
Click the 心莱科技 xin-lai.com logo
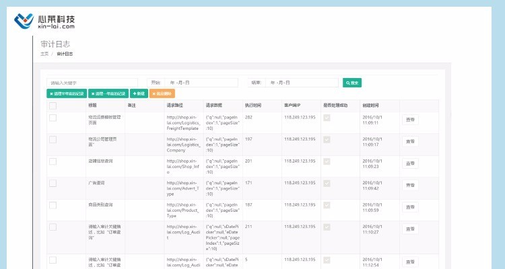pos(44,22)
